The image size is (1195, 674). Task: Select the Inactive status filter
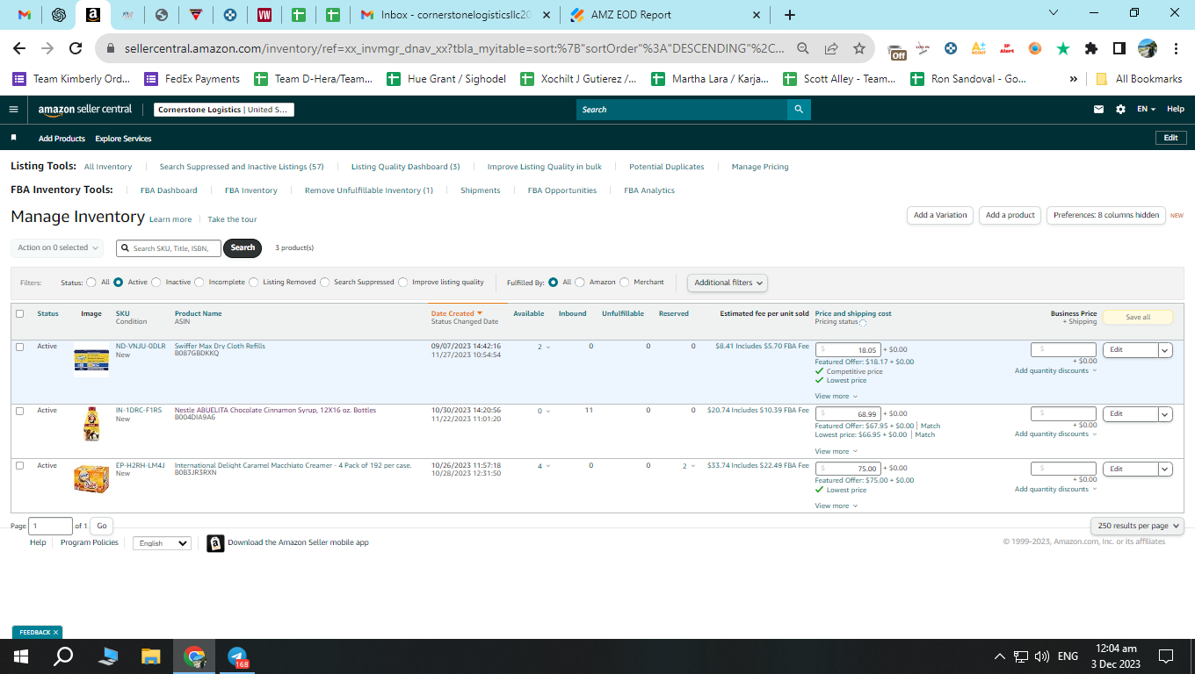pyautogui.click(x=156, y=283)
